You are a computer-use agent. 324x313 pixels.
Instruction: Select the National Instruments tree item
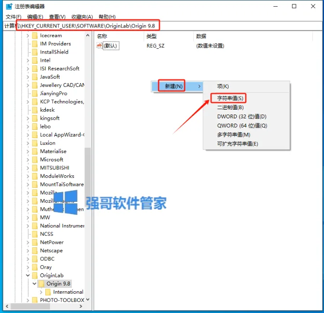coord(62,226)
